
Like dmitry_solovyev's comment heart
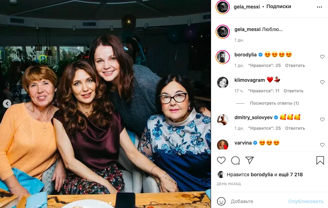click(322, 120)
